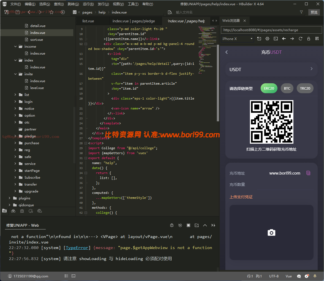Click the TypeError link in console
The width and height of the screenshot is (324, 281).
tap(77, 248)
